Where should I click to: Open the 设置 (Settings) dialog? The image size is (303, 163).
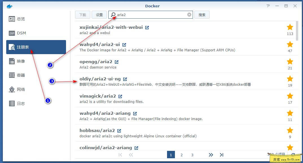[x=99, y=15]
